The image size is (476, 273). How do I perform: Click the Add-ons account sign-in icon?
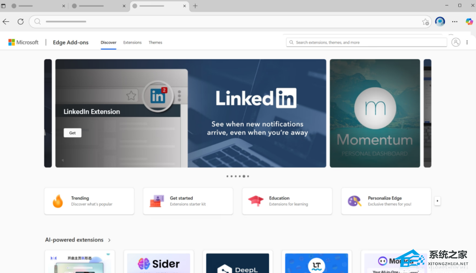click(x=456, y=42)
